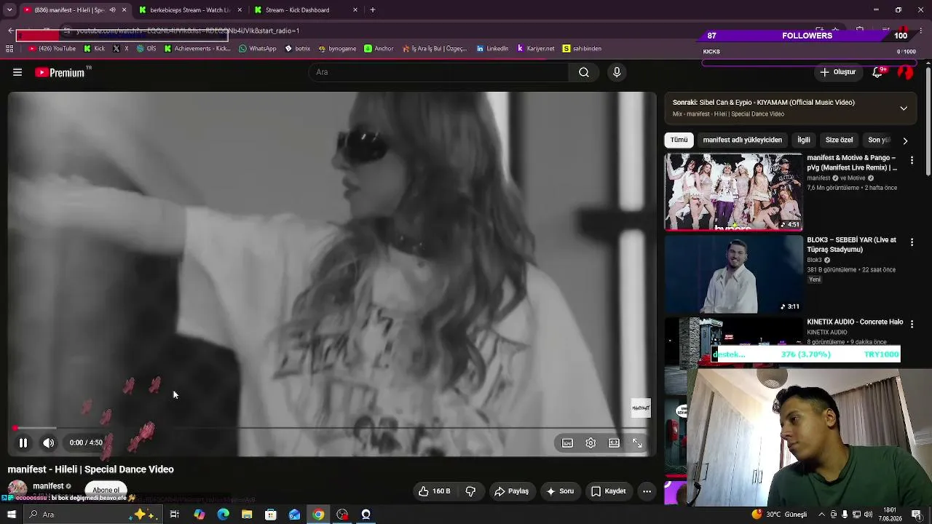Toggle subtitles in the video player
The width and height of the screenshot is (932, 524).
click(x=567, y=442)
